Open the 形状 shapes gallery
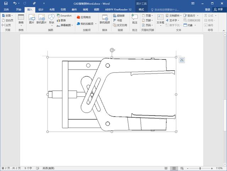The width and height of the screenshot is (227, 171). 52,19
